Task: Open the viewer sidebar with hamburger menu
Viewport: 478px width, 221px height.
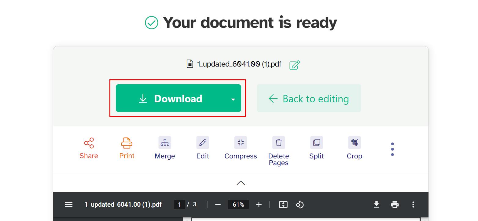Action: click(x=68, y=205)
